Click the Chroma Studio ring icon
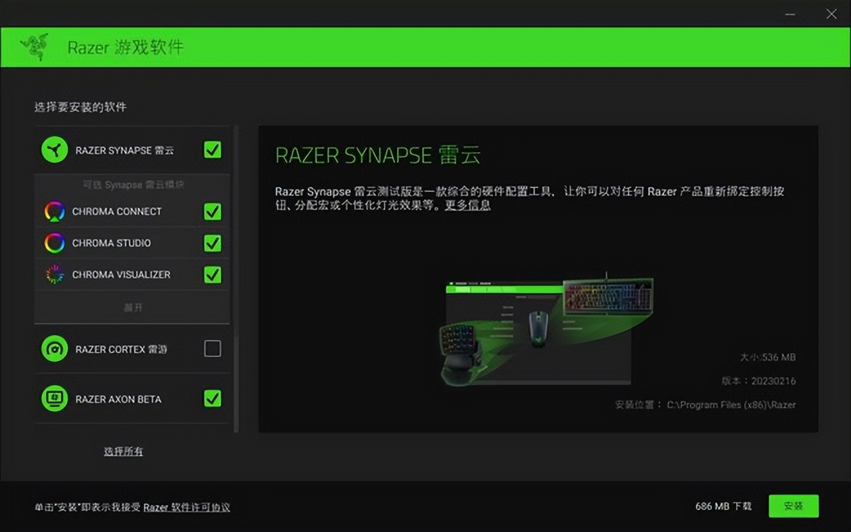 tap(55, 243)
